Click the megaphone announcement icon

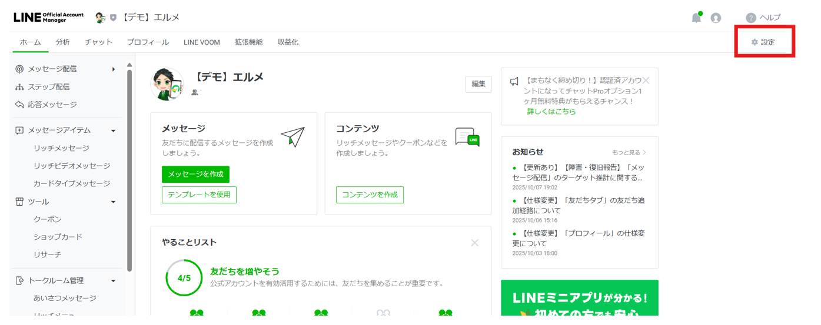[x=514, y=81]
